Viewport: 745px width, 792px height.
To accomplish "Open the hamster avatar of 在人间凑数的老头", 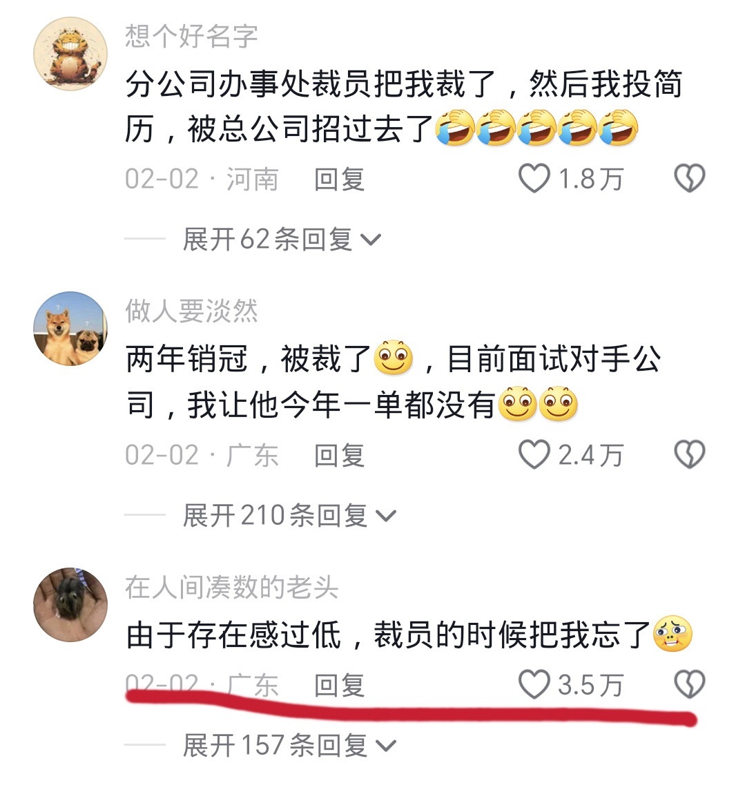I will point(70,605).
